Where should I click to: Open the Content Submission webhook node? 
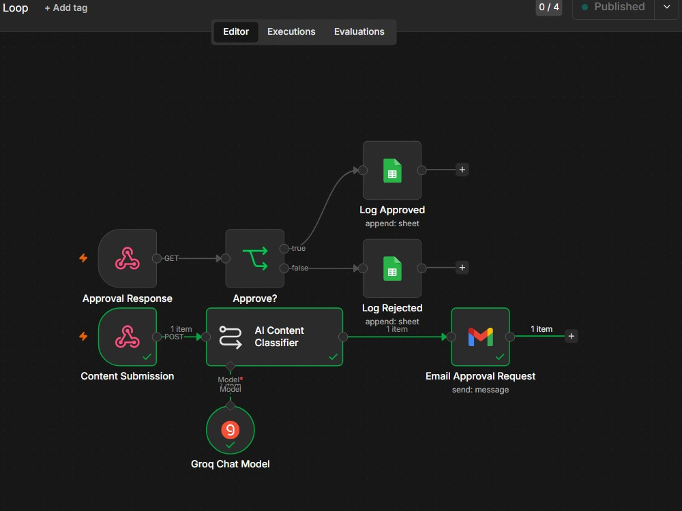128,337
